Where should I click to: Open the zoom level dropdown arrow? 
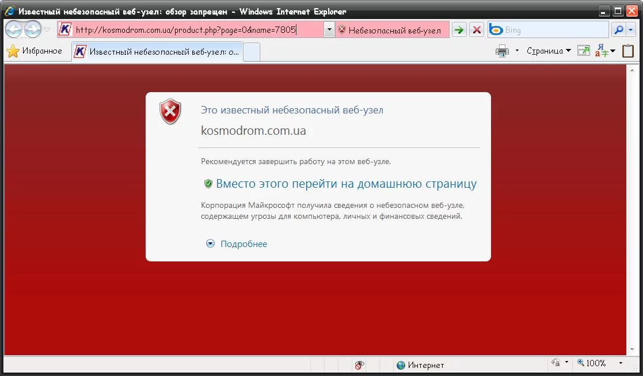click(621, 363)
